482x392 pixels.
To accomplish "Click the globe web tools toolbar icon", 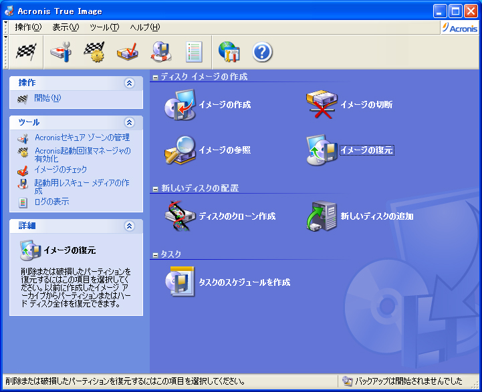I will coord(229,52).
